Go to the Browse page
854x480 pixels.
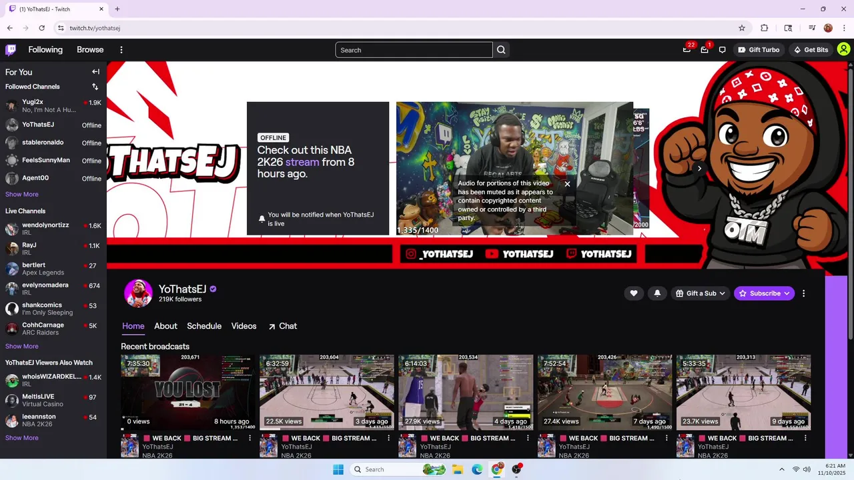[x=90, y=50]
